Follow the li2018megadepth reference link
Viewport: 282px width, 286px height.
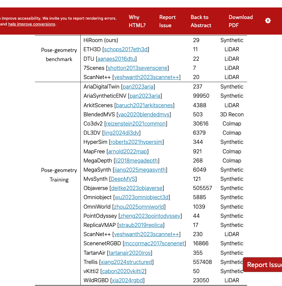pyautogui.click(x=137, y=160)
